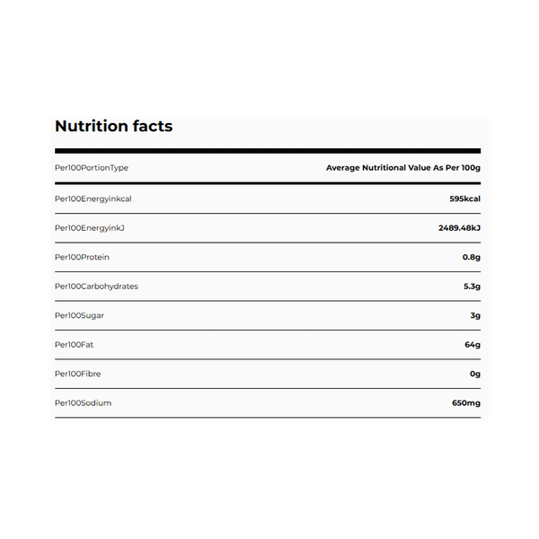Click the 64g fat value
This screenshot has width=539, height=539.
pyautogui.click(x=473, y=344)
